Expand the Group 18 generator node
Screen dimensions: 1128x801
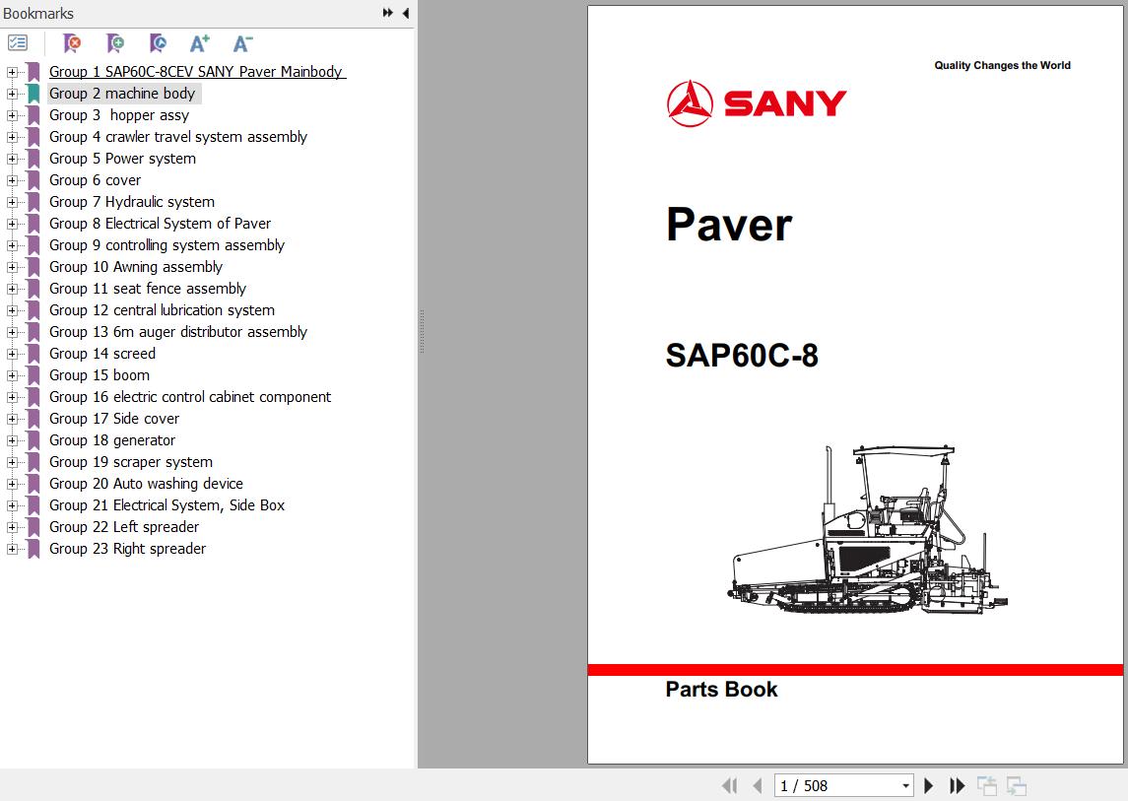(x=12, y=440)
